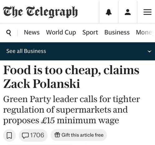Image resolution: width=155 pixels, height=145 pixels.
Task: Click the gift box icon
Action: click(x=57, y=135)
